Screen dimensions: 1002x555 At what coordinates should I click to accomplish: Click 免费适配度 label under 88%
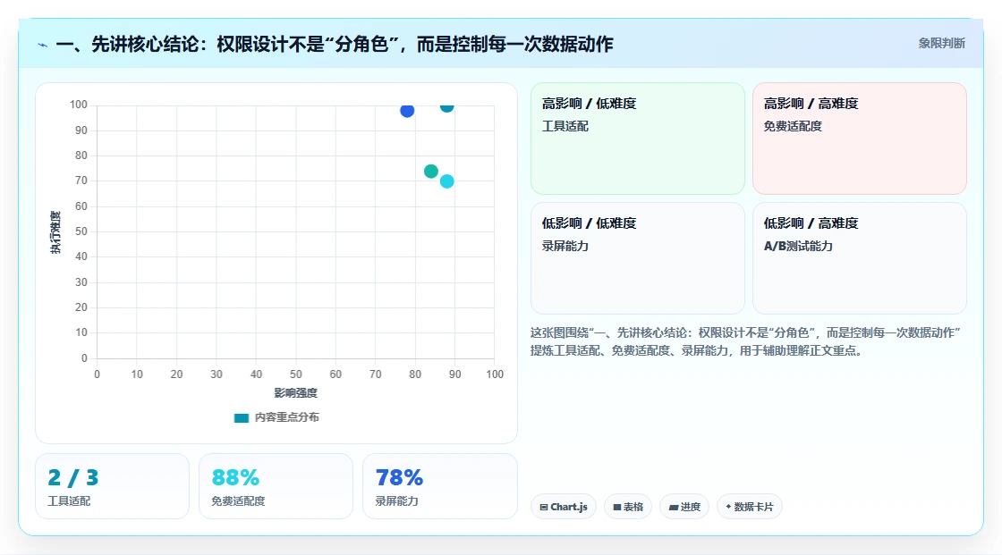pyautogui.click(x=238, y=501)
